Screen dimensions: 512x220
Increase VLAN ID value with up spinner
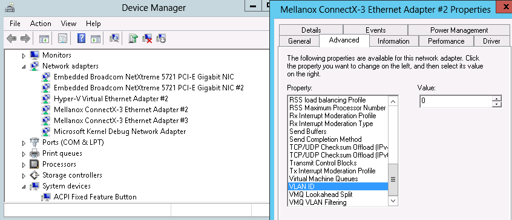pyautogui.click(x=497, y=98)
